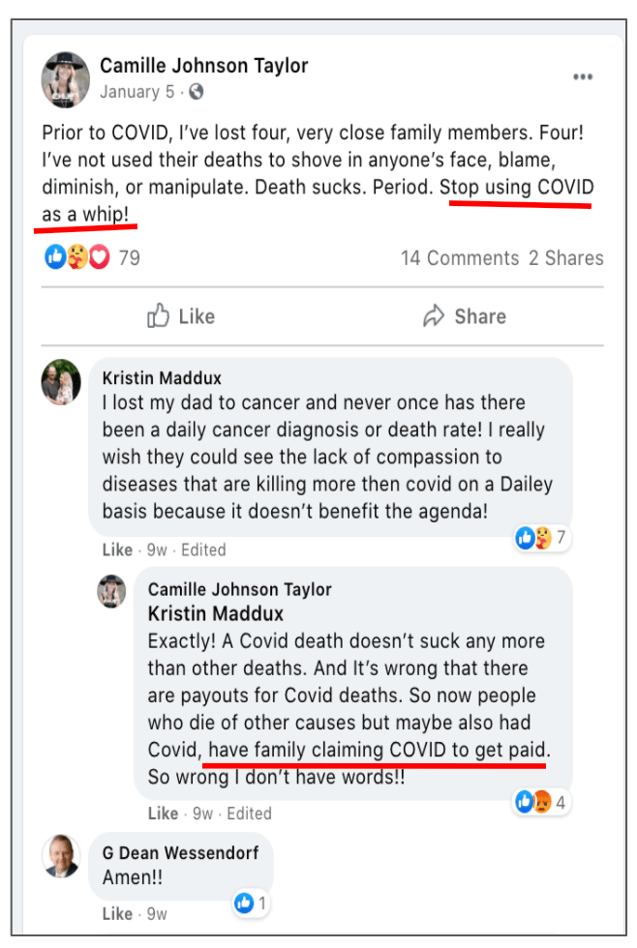Expand the 14 Comments list
The width and height of the screenshot is (637, 948).
(x=460, y=258)
